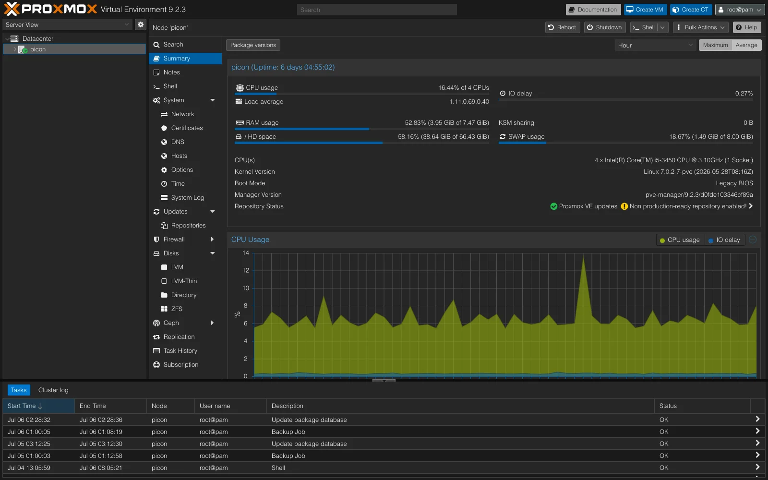Click the IO delay clock icon
The image size is (768, 480).
(x=503, y=94)
